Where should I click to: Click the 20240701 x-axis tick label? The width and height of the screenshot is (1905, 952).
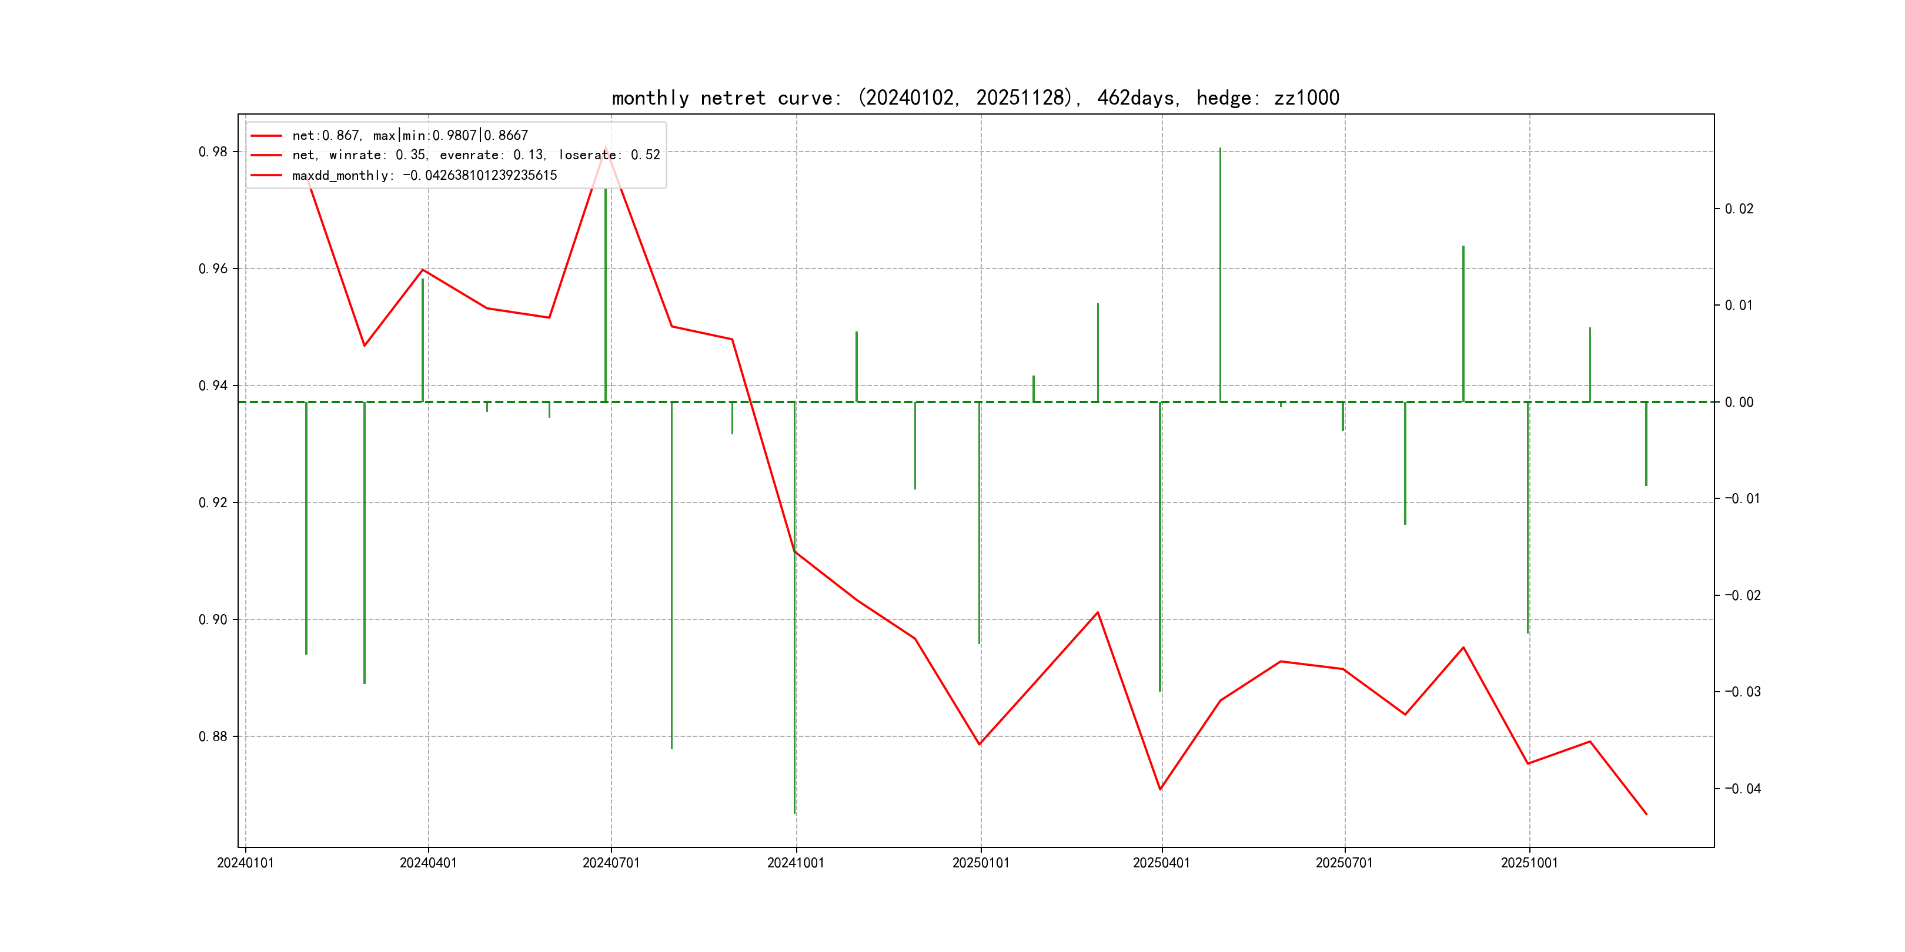pyautogui.click(x=611, y=863)
